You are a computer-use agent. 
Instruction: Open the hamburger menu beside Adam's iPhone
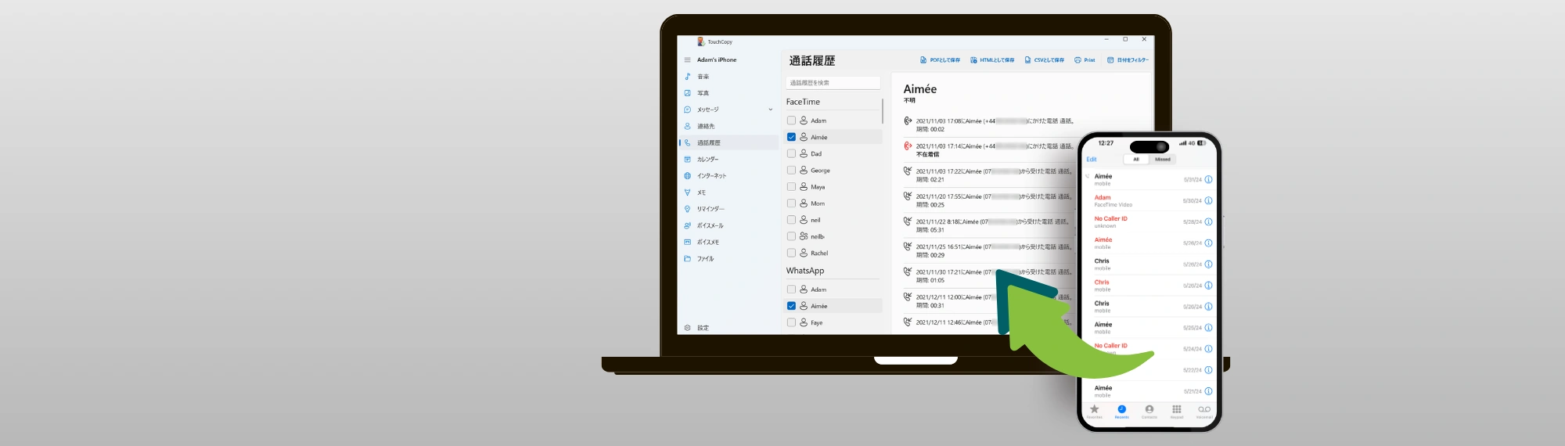(687, 60)
